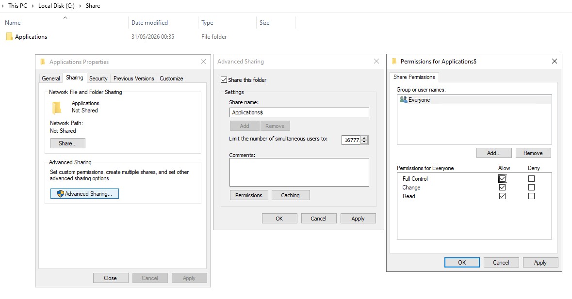
Task: Switch to the General tab
Action: (x=51, y=79)
